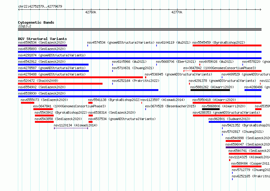Screen dimensions: 270x191
Task: Open nsv6539930 (Sedlazeck2020) variant
Action: (x=42, y=93)
